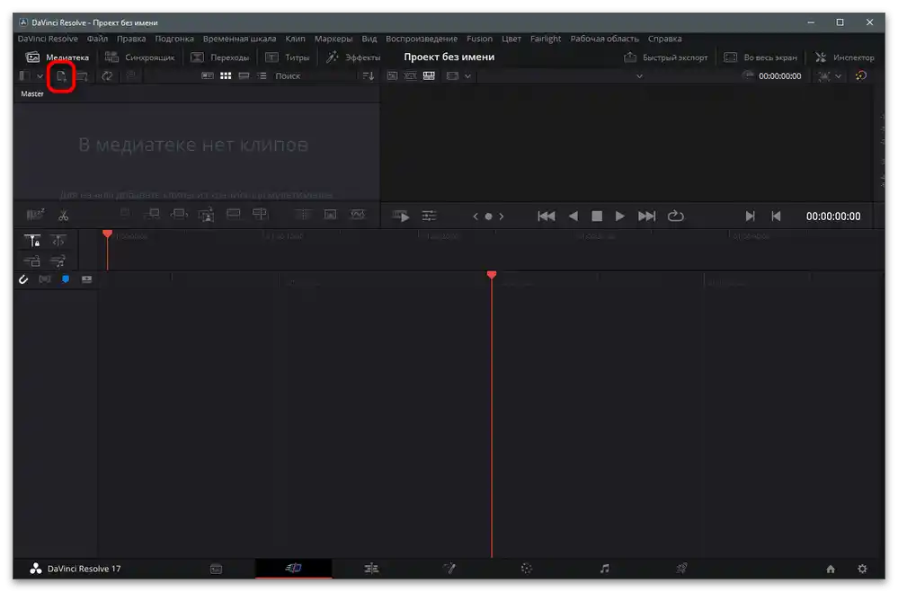Viewport: 898px width, 592px height.
Task: Expand the timeline resolution dropdown chevron
Action: [468, 76]
